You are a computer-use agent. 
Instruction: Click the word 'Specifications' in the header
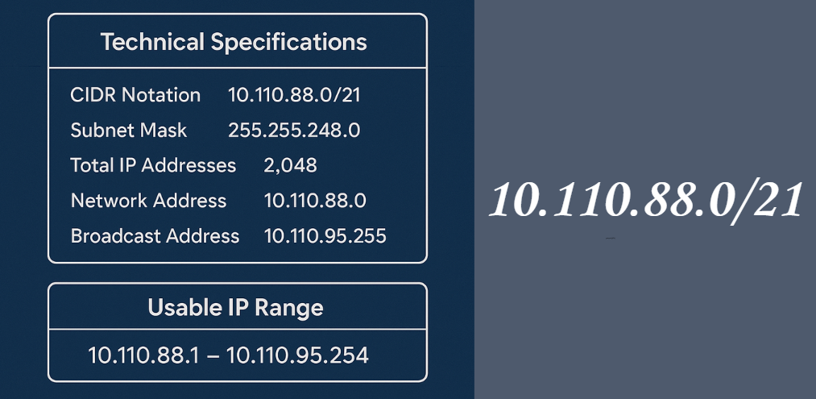point(289,42)
